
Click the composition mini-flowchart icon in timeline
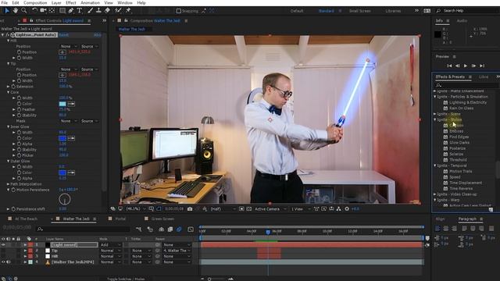[138, 229]
